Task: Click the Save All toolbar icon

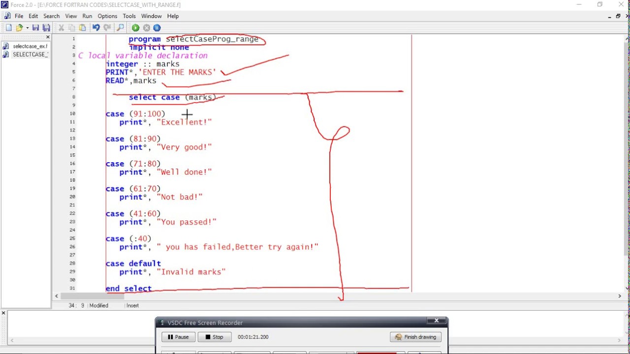Action: click(46, 28)
